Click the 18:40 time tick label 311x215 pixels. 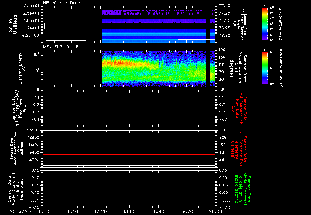tap(158, 211)
